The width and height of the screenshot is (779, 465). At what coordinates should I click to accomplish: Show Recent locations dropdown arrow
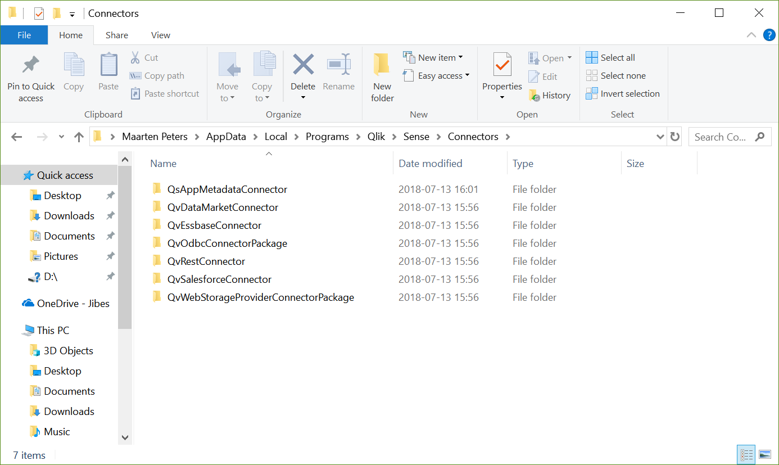[61, 137]
